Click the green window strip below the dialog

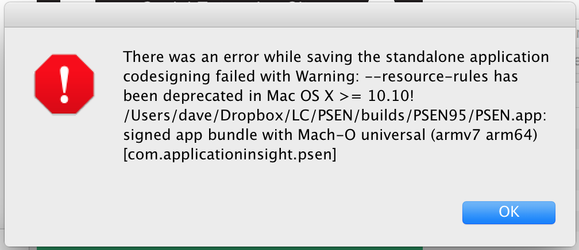pyautogui.click(x=230, y=248)
